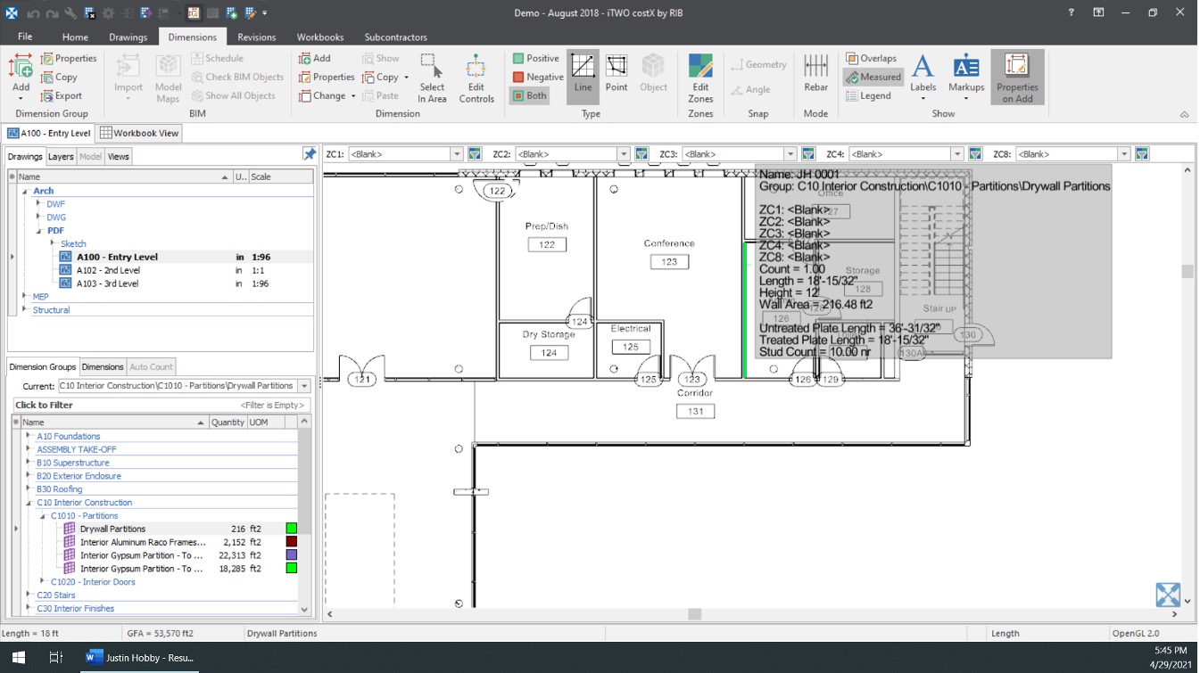Open the ZC4 zone dropdown
The image size is (1200, 673).
(x=957, y=154)
